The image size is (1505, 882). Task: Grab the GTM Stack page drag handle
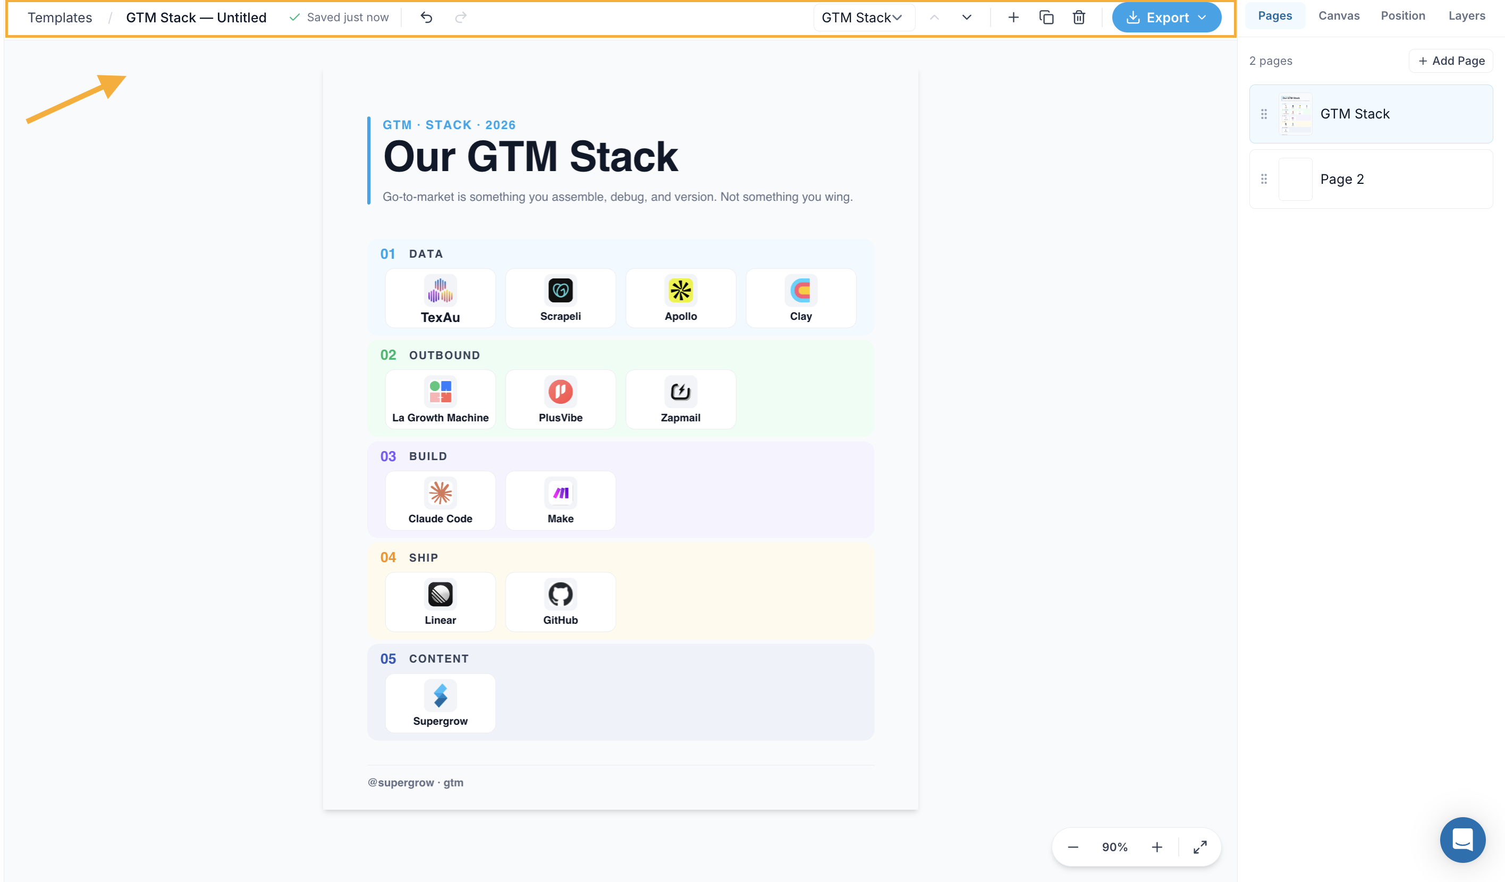coord(1264,114)
